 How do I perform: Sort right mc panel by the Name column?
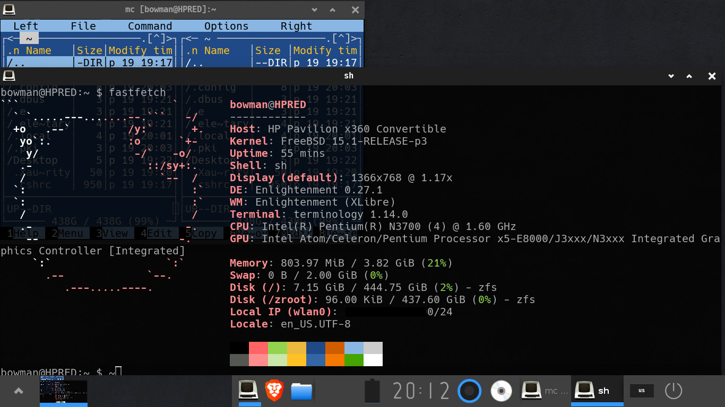(x=217, y=50)
